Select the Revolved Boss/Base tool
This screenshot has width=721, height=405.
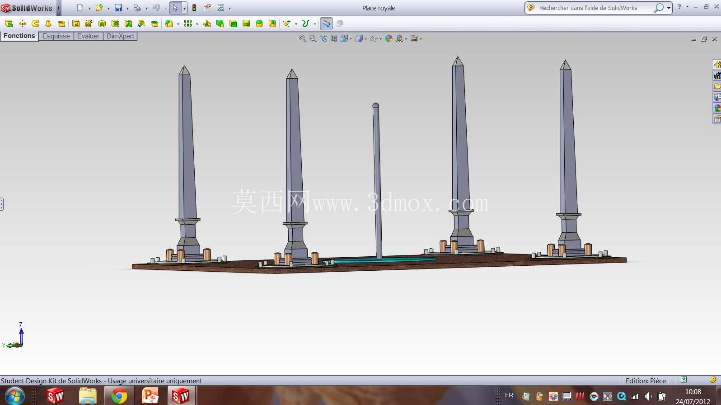coord(22,24)
